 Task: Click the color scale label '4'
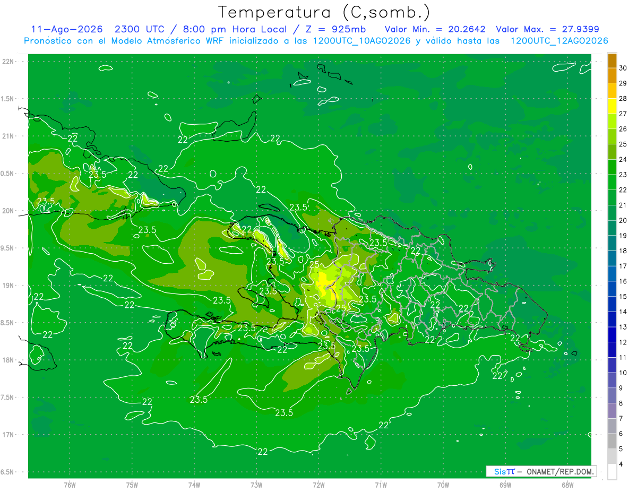[621, 464]
